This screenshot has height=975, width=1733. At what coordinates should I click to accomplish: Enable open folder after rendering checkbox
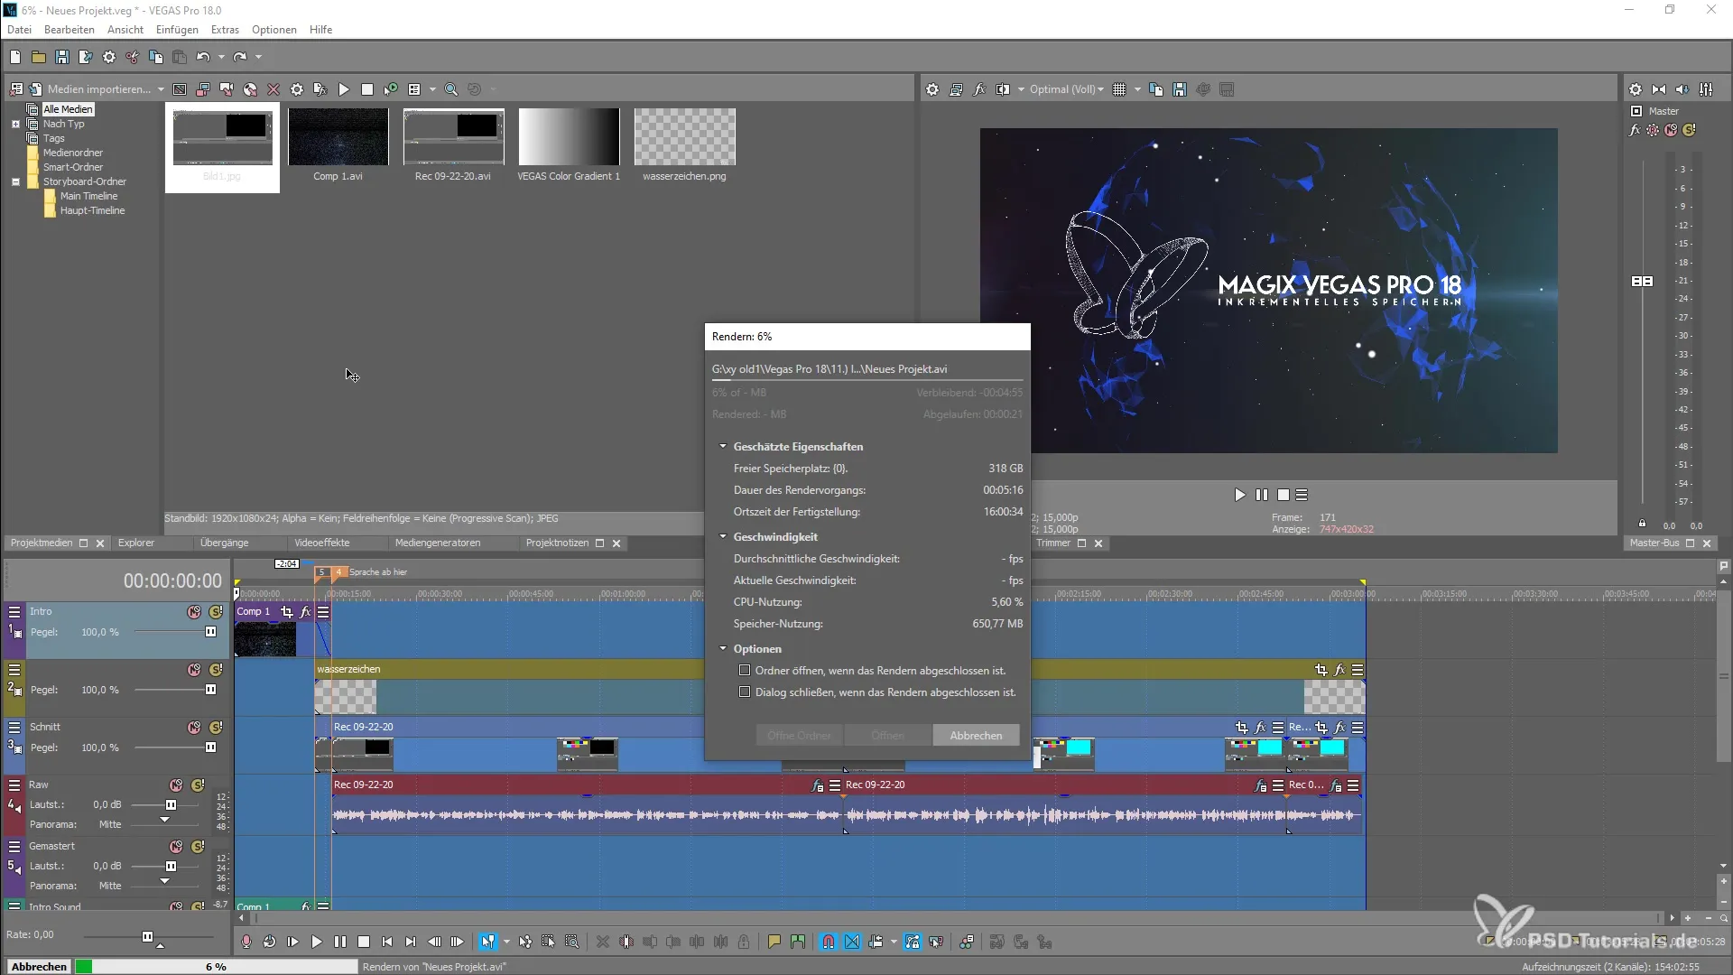coord(745,671)
